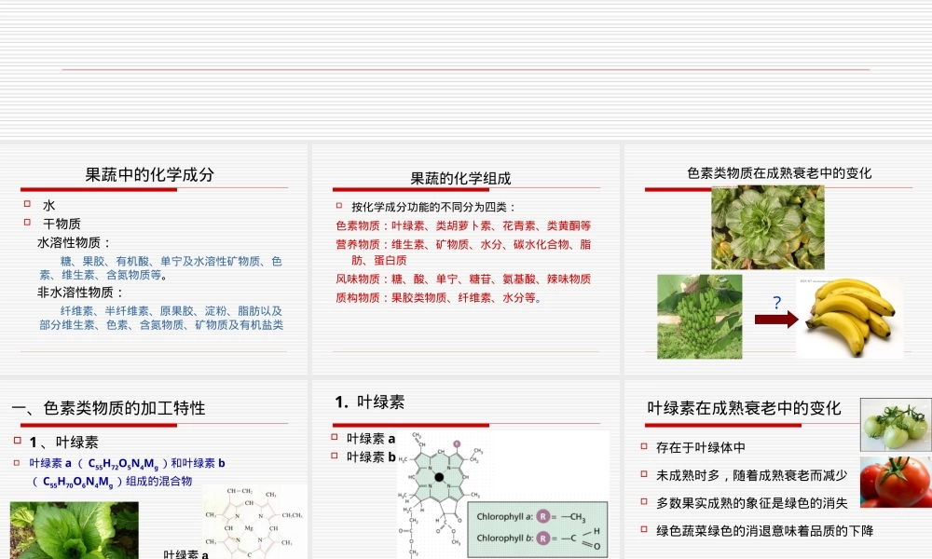Click the yellow bananas photo
The image size is (932, 559).
coord(849,317)
